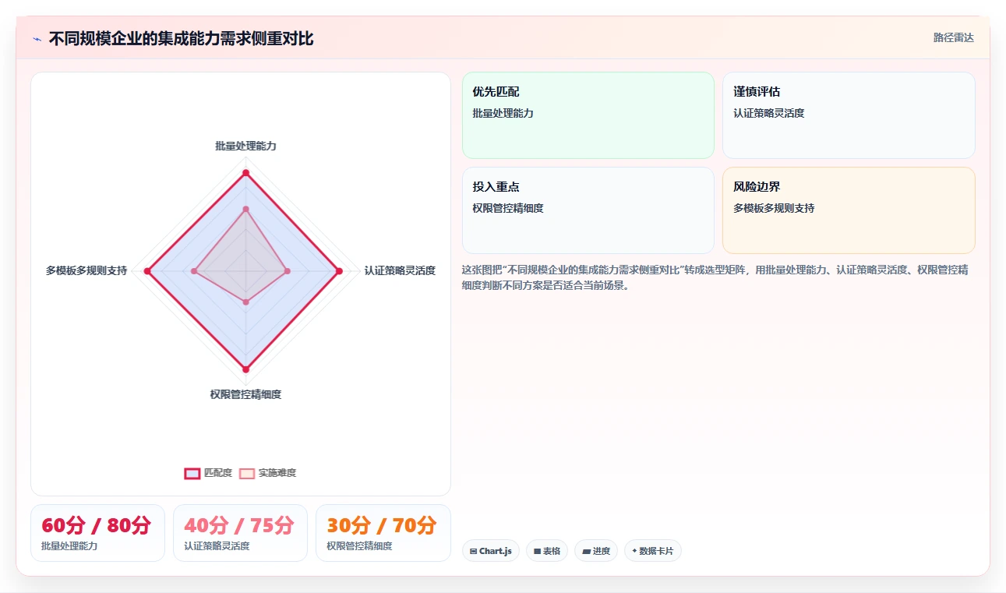The height and width of the screenshot is (593, 1006).
Task: Click the 匹配度 legend label
Action: pos(218,473)
